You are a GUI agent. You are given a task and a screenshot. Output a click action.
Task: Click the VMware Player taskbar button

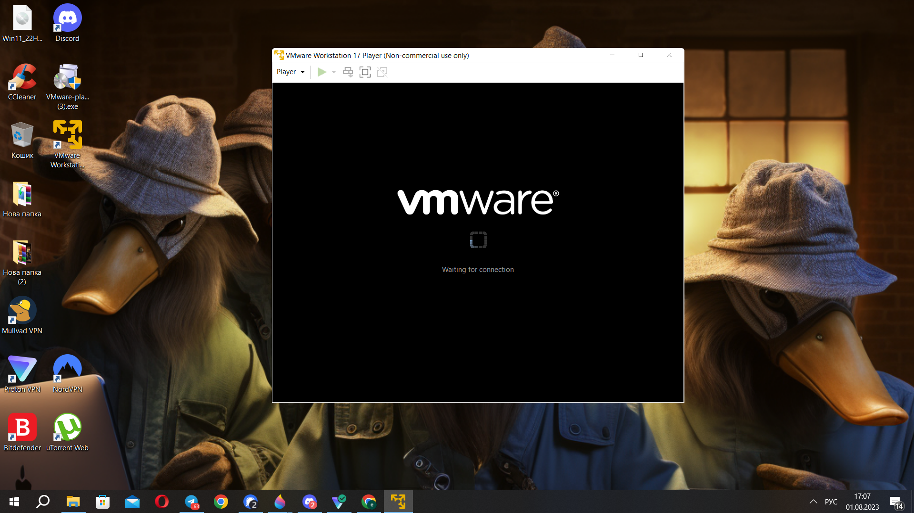click(398, 502)
